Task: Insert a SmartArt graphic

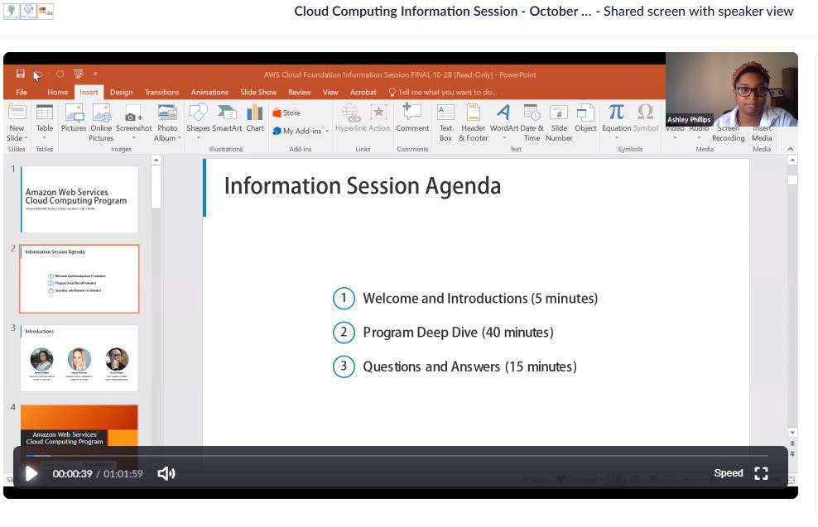Action: [227, 117]
